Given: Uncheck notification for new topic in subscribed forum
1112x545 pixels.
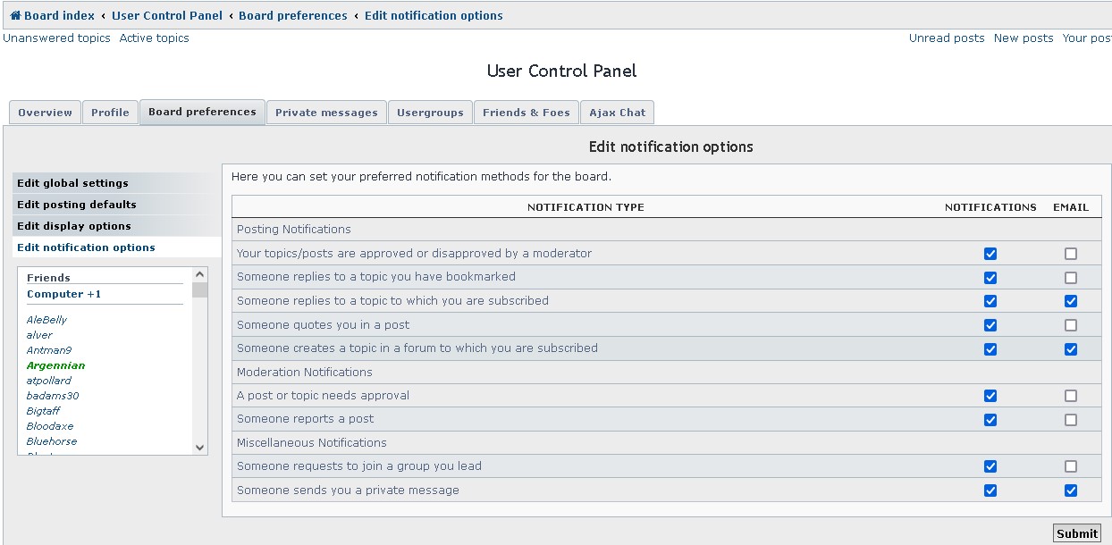Looking at the screenshot, I should [x=990, y=349].
